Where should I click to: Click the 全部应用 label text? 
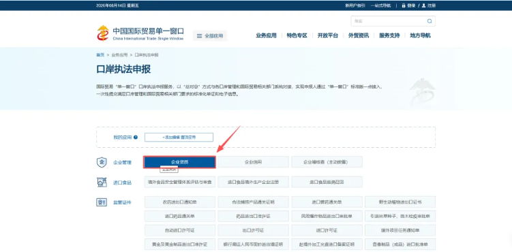[214, 36]
